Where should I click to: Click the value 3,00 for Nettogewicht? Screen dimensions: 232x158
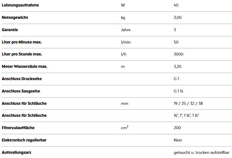point(178,18)
